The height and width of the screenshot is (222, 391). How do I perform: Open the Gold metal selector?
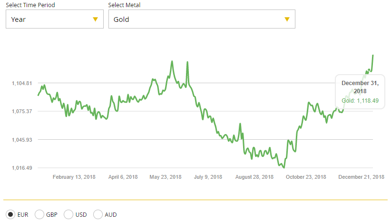coord(201,19)
